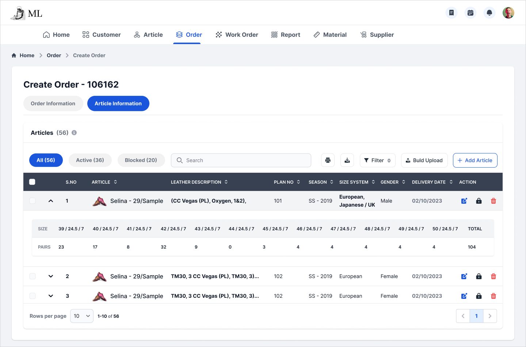Open the user profile avatar
Image resolution: width=526 pixels, height=347 pixels.
tap(508, 13)
